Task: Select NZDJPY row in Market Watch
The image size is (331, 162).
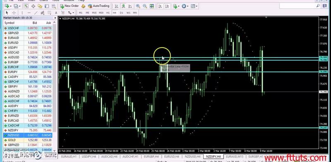Action: 28,130
